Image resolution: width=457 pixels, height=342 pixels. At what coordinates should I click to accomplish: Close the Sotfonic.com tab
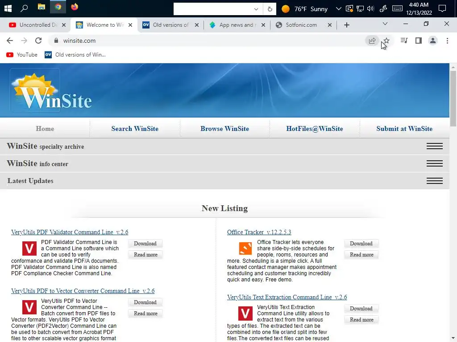coord(330,25)
